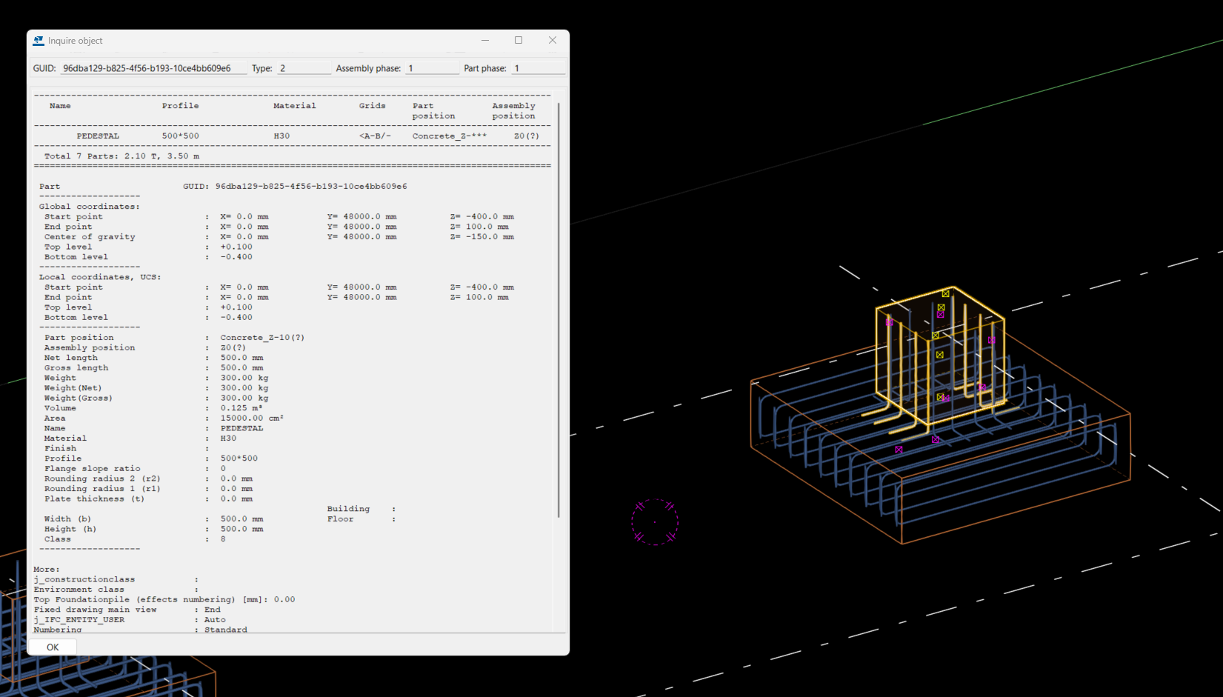This screenshot has width=1223, height=697.
Task: Click the Tekla icon in dialog title bar
Action: coord(39,41)
